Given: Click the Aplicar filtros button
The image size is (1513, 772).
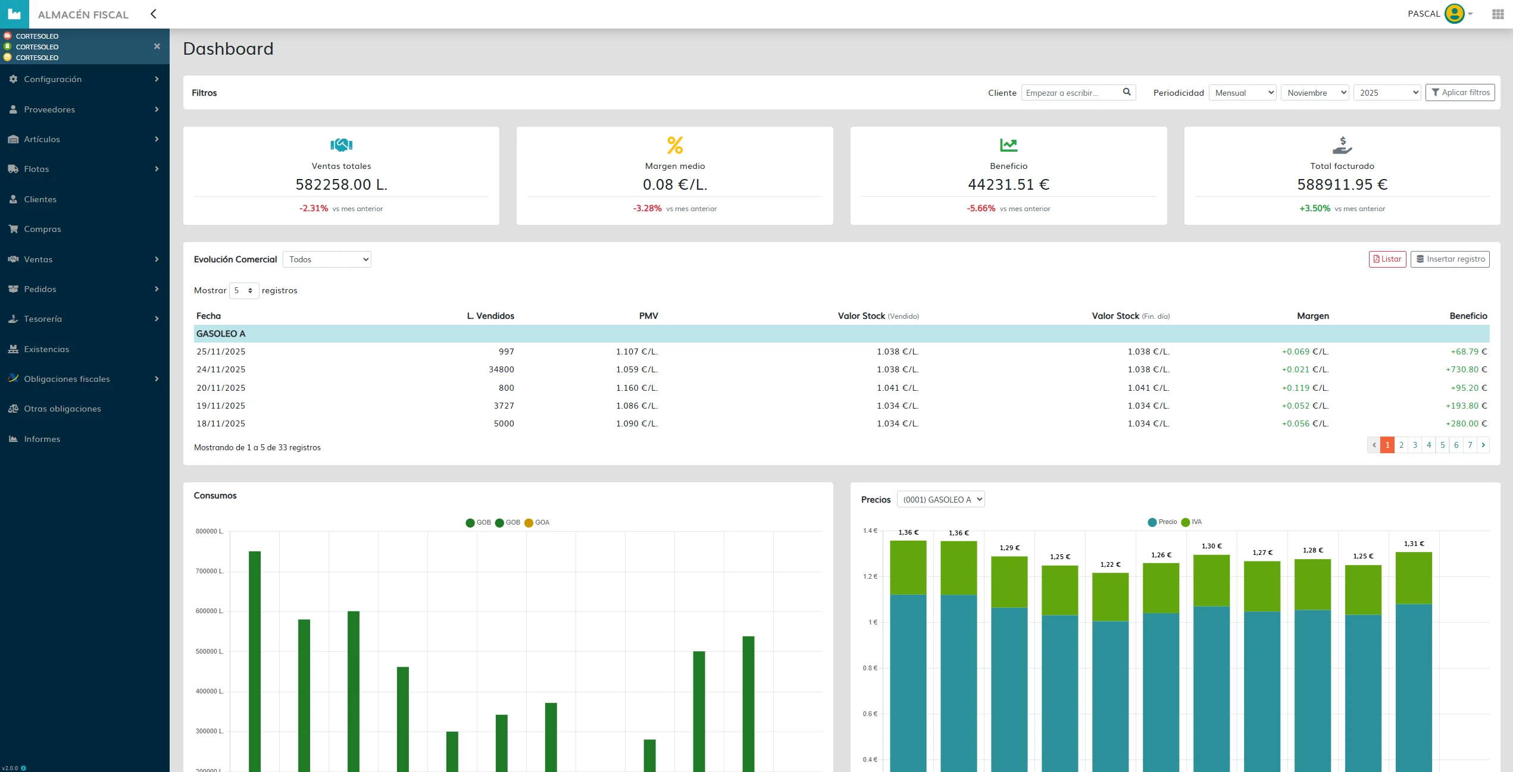Looking at the screenshot, I should pos(1460,92).
